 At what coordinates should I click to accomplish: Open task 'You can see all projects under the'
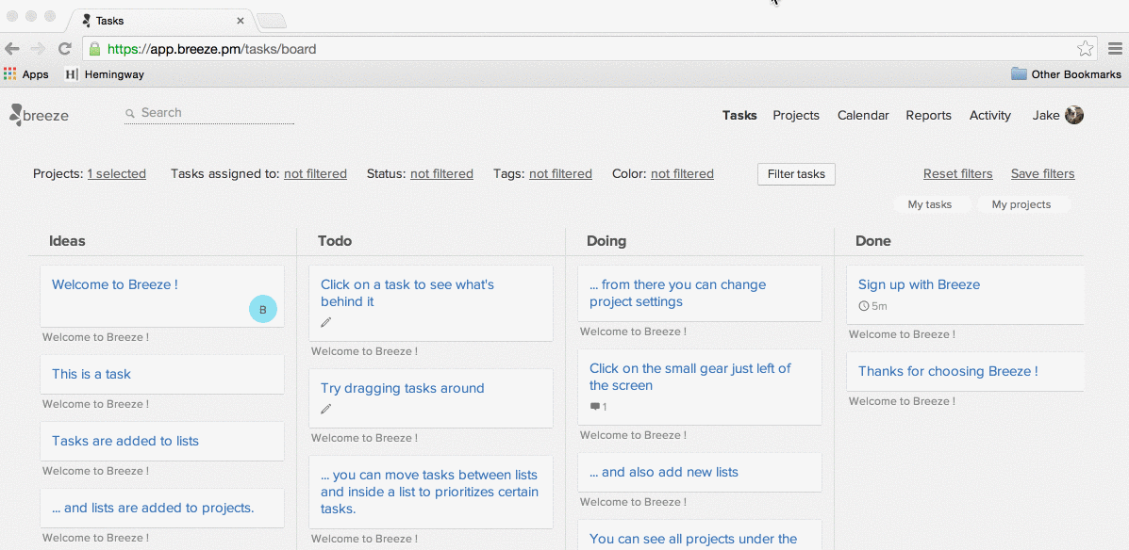tap(692, 539)
